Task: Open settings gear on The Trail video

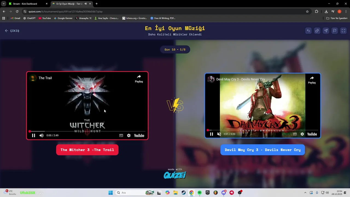Action: click(x=129, y=135)
